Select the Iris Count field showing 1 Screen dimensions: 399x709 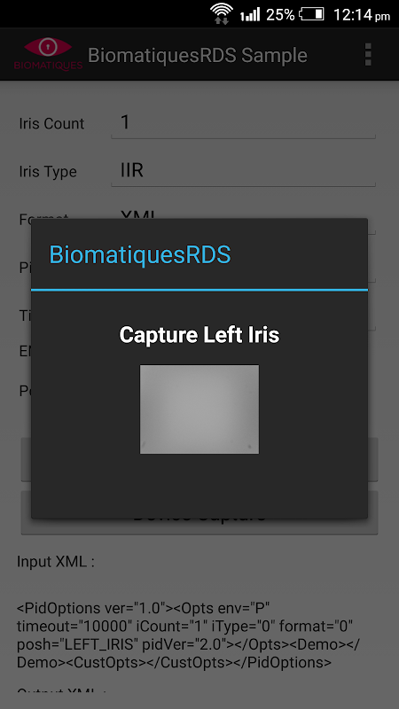(x=243, y=123)
